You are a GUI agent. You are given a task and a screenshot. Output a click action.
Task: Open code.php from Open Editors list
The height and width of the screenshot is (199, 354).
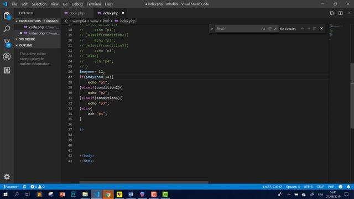click(x=38, y=27)
